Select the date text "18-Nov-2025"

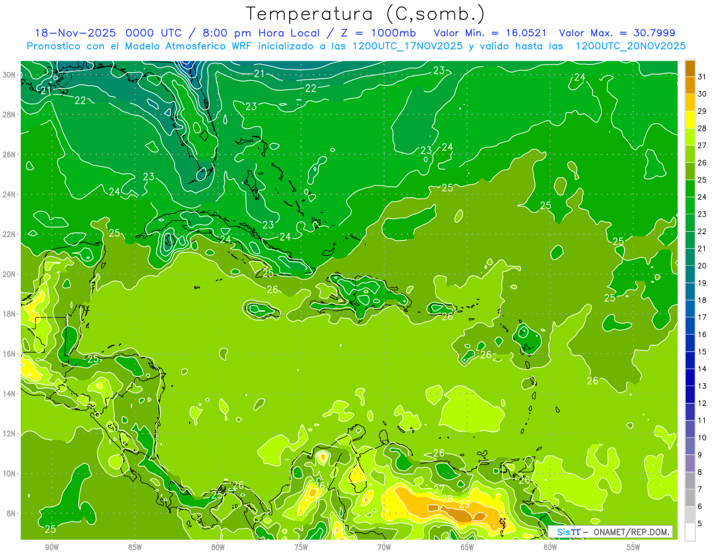pyautogui.click(x=77, y=33)
